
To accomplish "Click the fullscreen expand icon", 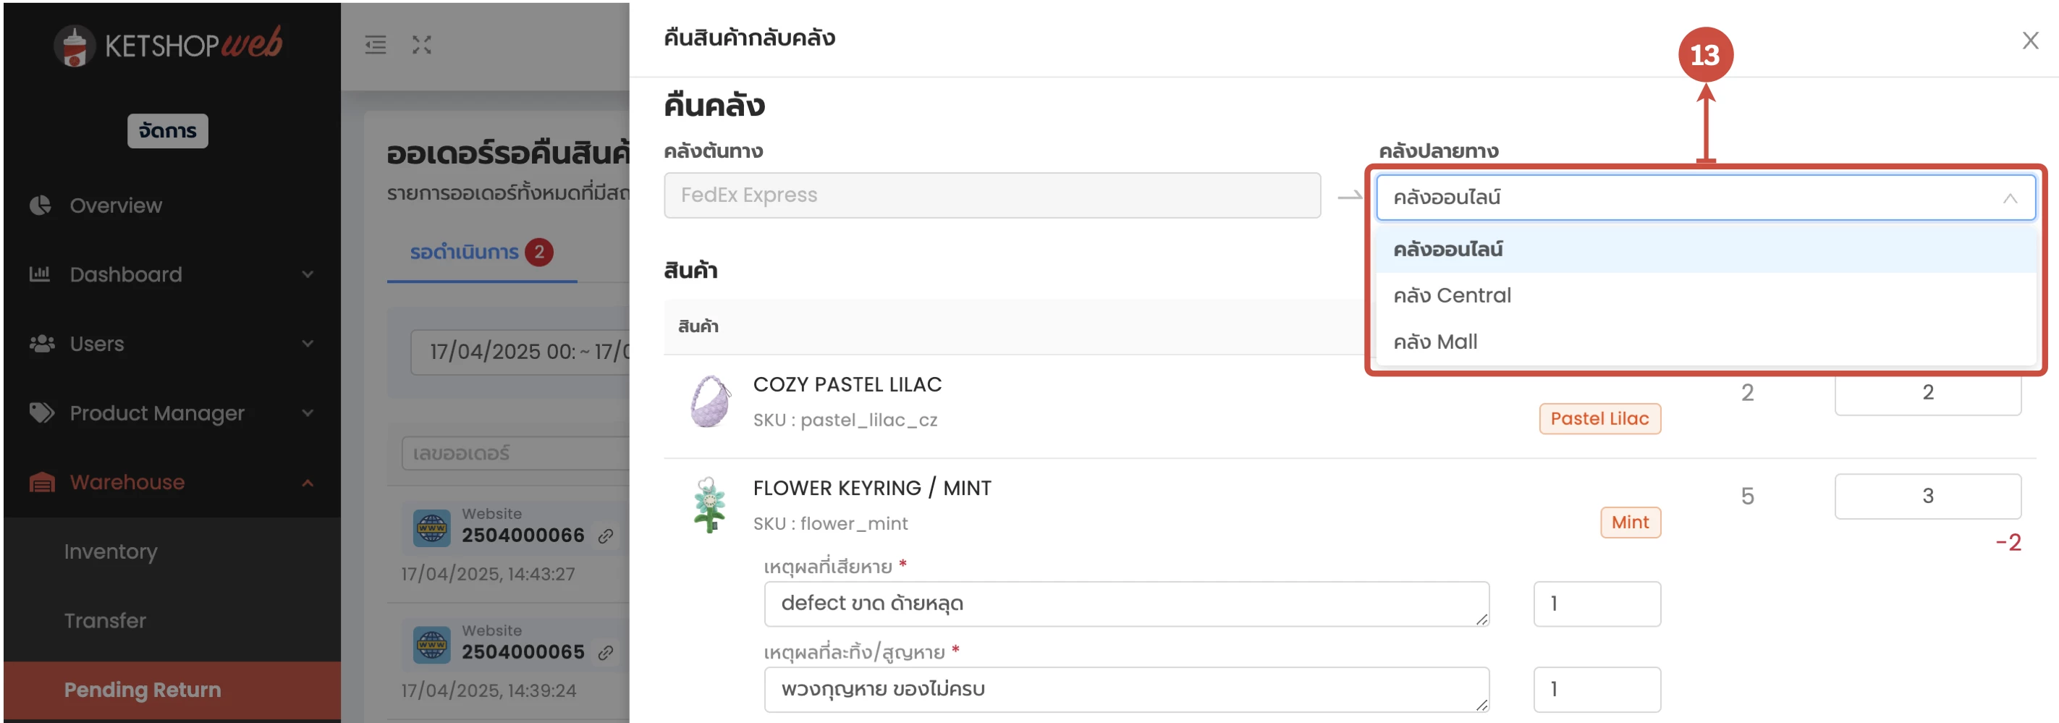I will click(422, 45).
